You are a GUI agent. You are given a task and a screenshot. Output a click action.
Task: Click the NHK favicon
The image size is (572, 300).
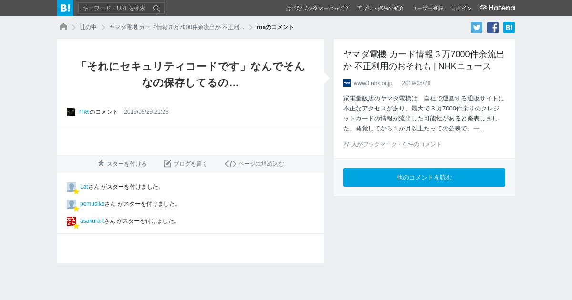347,83
